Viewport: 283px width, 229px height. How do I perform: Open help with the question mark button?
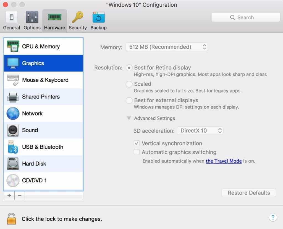[273, 217]
